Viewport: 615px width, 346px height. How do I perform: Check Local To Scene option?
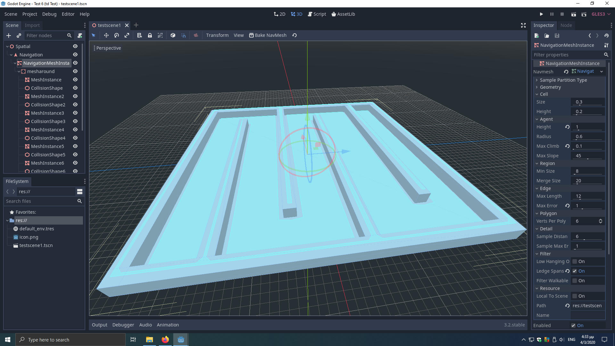(x=575, y=296)
